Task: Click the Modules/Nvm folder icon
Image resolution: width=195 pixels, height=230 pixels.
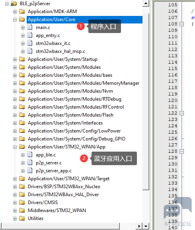Action: pyautogui.click(x=22, y=91)
